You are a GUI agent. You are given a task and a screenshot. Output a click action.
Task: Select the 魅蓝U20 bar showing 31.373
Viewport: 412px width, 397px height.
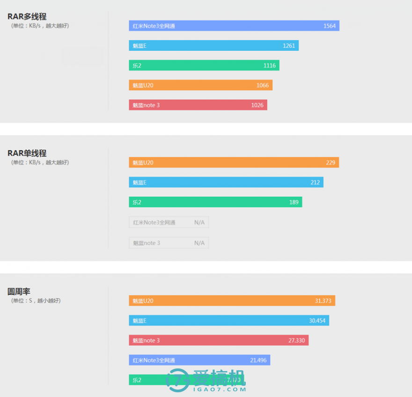point(232,300)
